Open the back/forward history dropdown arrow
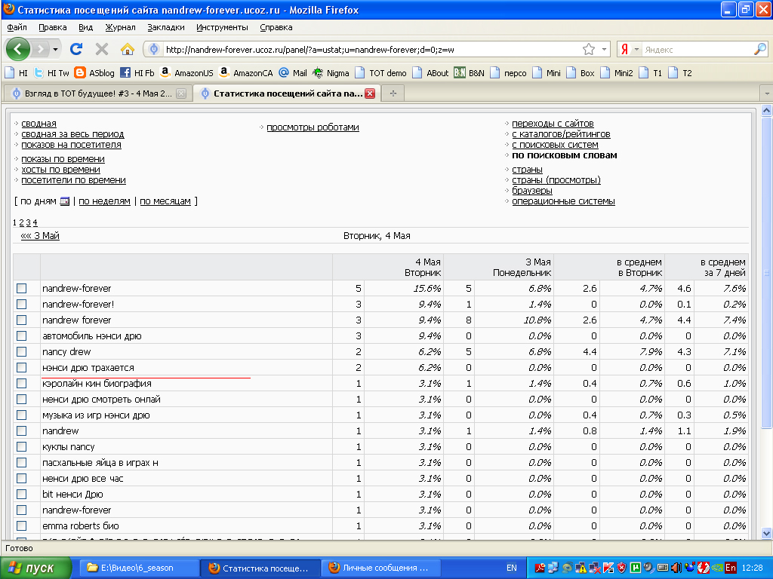The height and width of the screenshot is (579, 773). click(x=56, y=49)
